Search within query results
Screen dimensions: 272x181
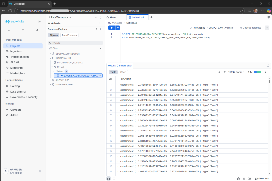219,72
